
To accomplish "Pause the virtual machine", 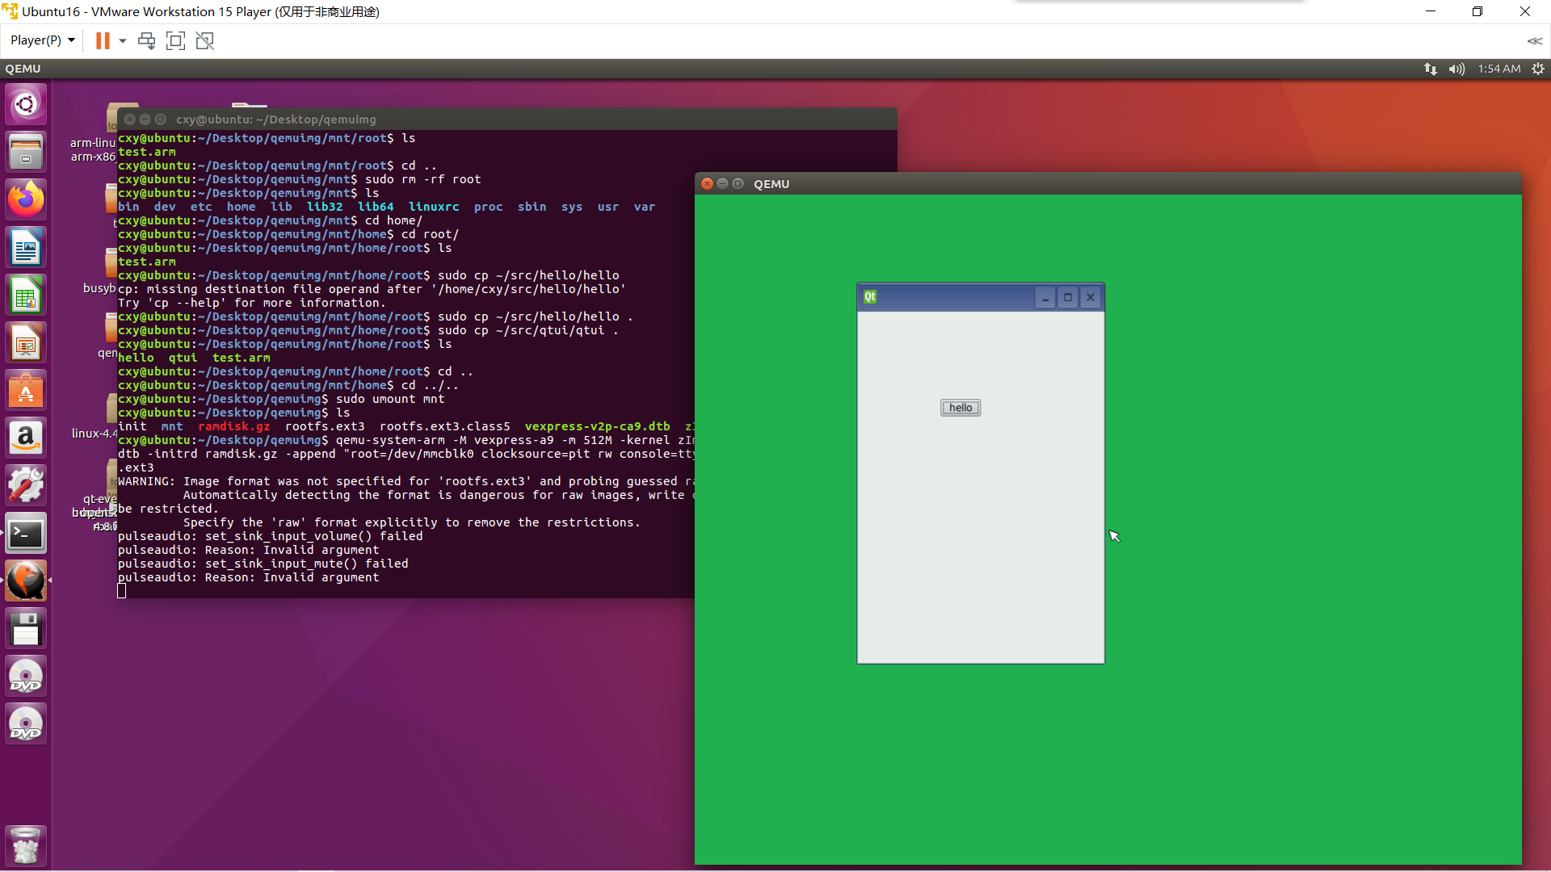I will coord(103,40).
